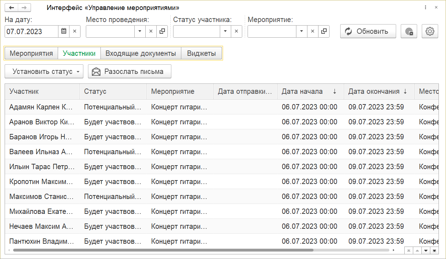This screenshot has width=446, height=259.
Task: Clear the 'Место проведения' field
Action: click(x=151, y=31)
